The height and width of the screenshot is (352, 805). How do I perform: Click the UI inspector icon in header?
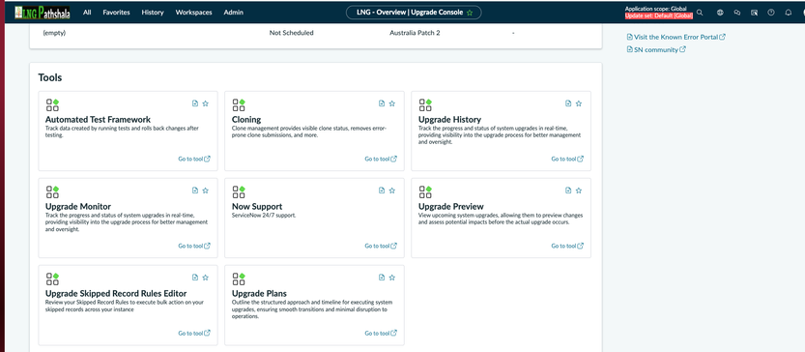(x=754, y=13)
